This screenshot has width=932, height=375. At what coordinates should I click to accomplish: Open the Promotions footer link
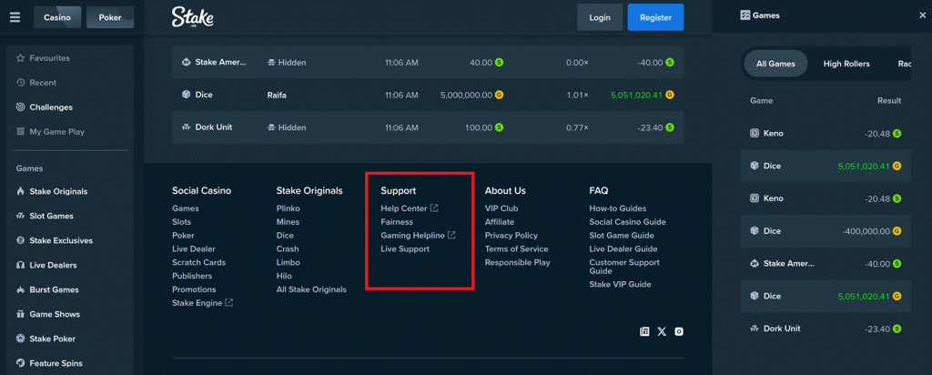pyautogui.click(x=194, y=289)
